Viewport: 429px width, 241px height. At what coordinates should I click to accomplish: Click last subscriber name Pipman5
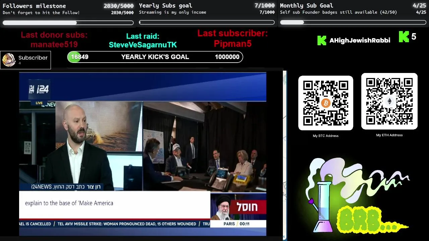(233, 44)
